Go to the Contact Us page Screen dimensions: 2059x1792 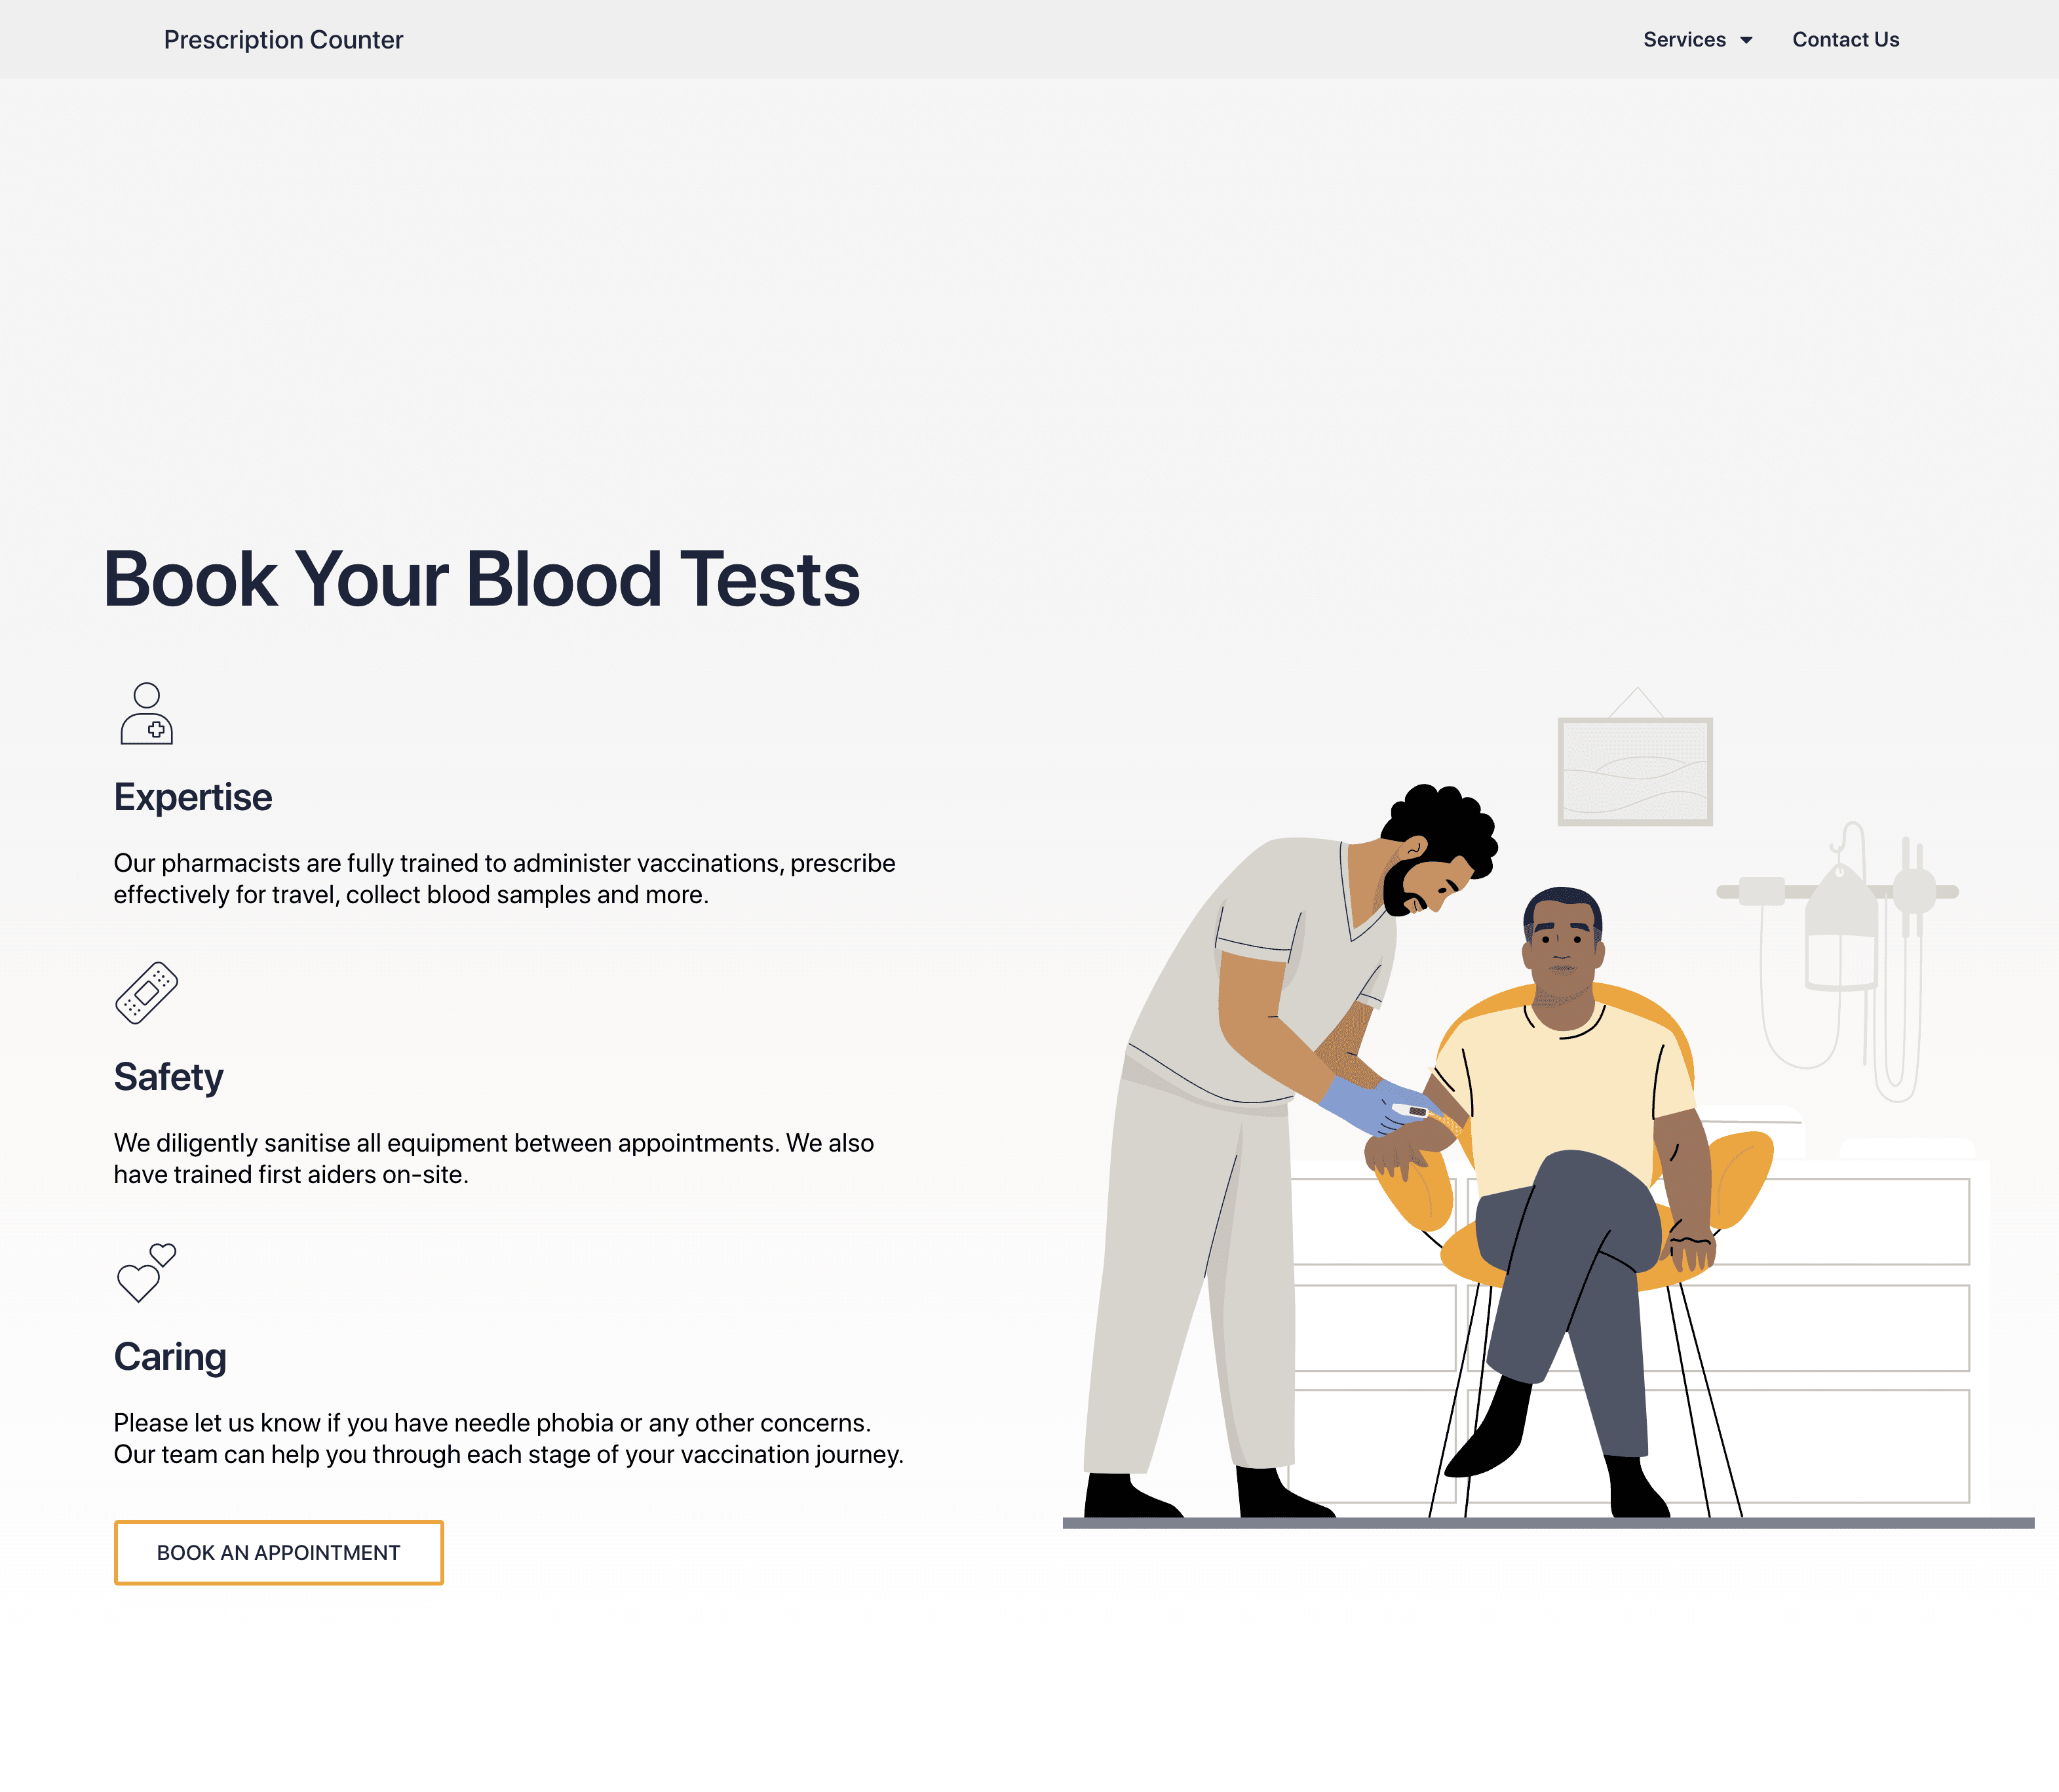pos(1845,40)
